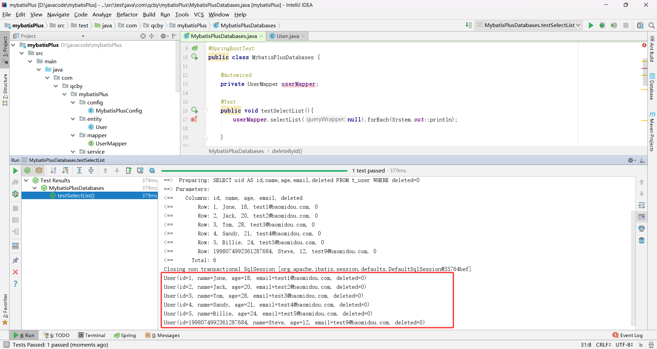Open test runner settings gear
Viewport: 657px width, 349px height.
click(x=152, y=170)
